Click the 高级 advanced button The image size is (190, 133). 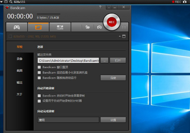[x=113, y=78]
